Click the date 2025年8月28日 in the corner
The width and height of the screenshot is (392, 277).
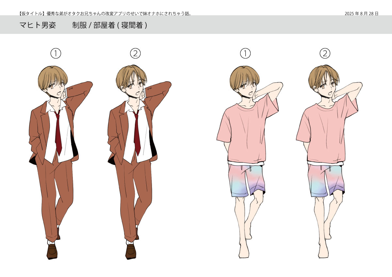[361, 13]
